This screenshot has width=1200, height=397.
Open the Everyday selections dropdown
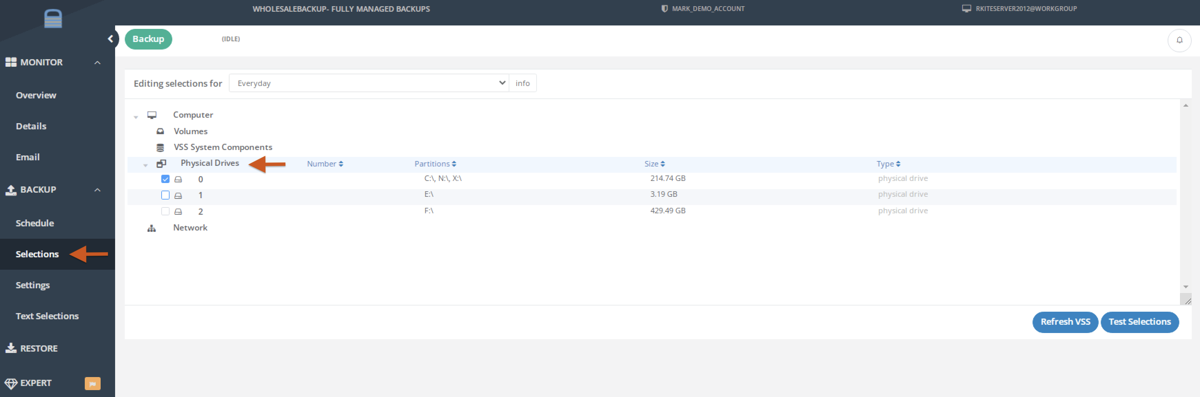coord(368,83)
